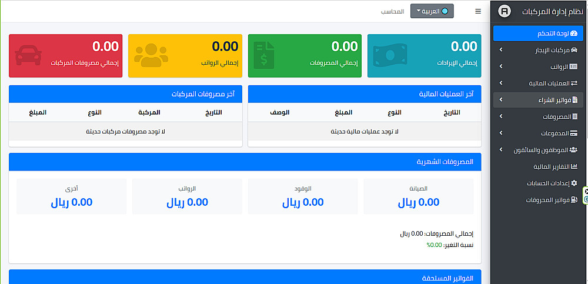This screenshot has height=284, width=588.
Task: Click the exchange arrows icon beside العمليات المالية
Action: [x=574, y=83]
